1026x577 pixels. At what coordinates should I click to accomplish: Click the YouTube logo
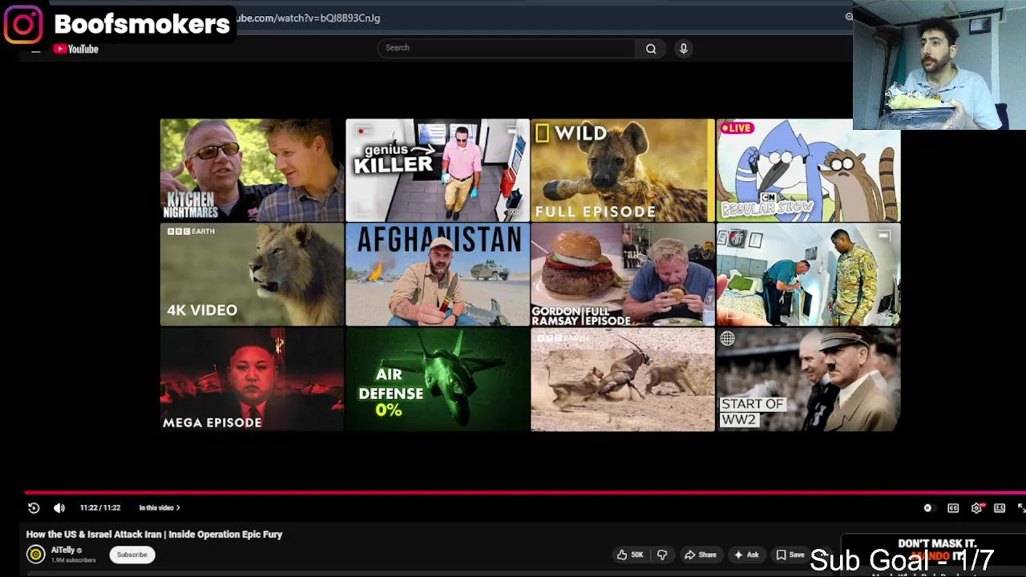point(75,49)
